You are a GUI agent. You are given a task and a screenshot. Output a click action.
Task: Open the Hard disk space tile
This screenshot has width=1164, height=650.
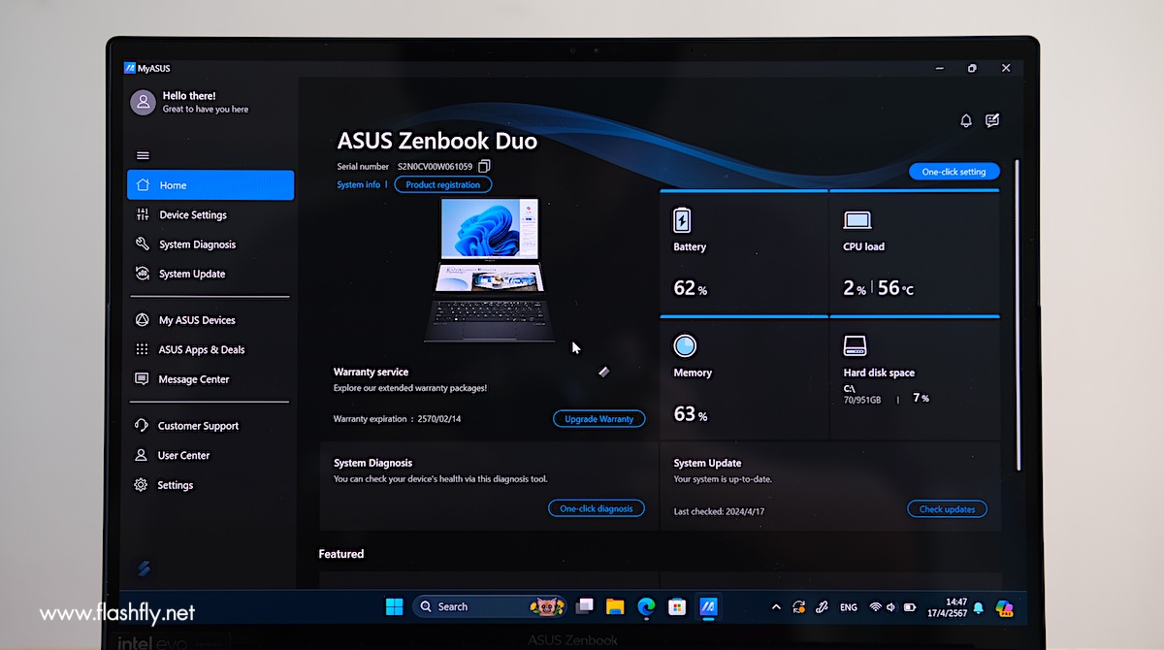pos(914,378)
